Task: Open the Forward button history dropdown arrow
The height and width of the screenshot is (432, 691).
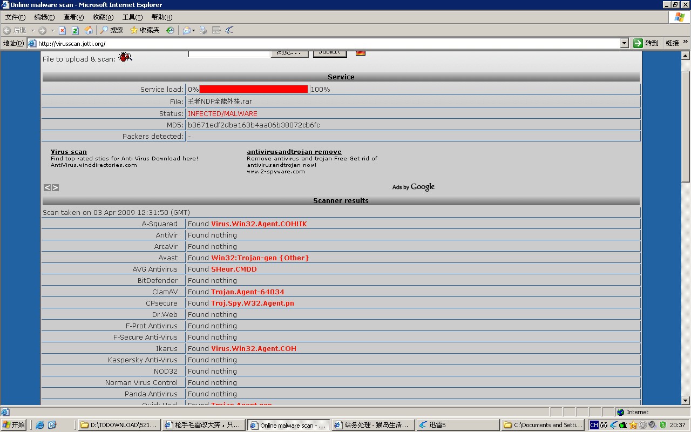Action: pyautogui.click(x=52, y=30)
